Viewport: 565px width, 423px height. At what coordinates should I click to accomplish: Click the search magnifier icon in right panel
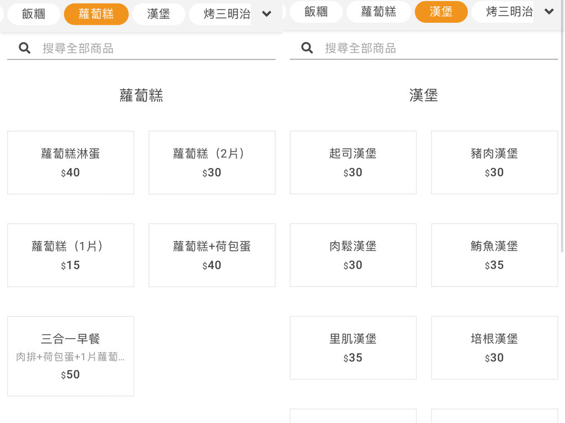click(x=307, y=47)
